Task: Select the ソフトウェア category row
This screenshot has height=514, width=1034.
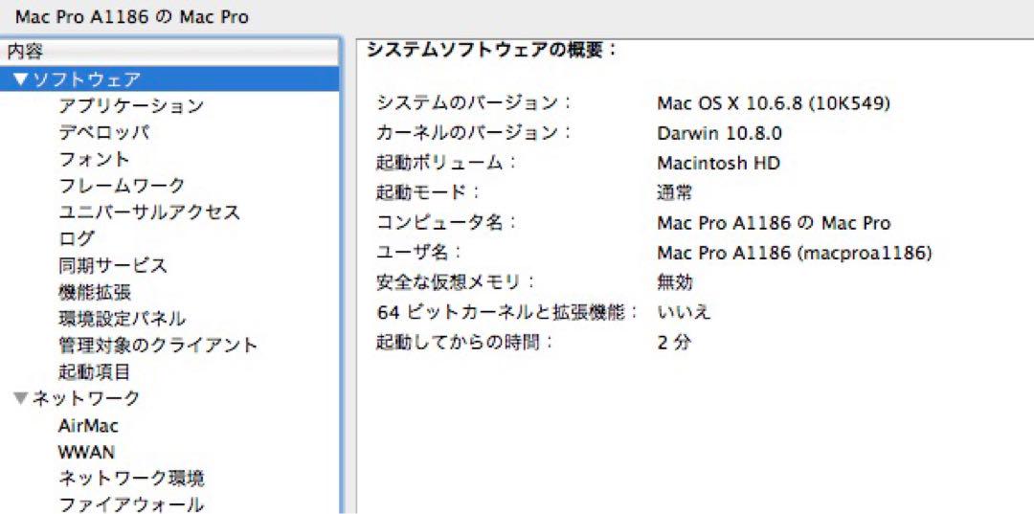Action: pos(170,79)
